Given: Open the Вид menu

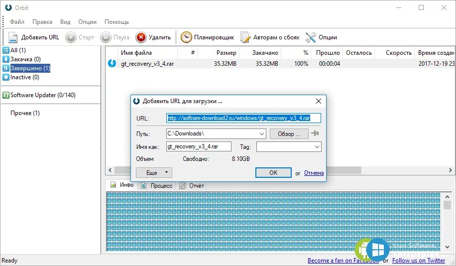Looking at the screenshot, I should click(x=65, y=22).
